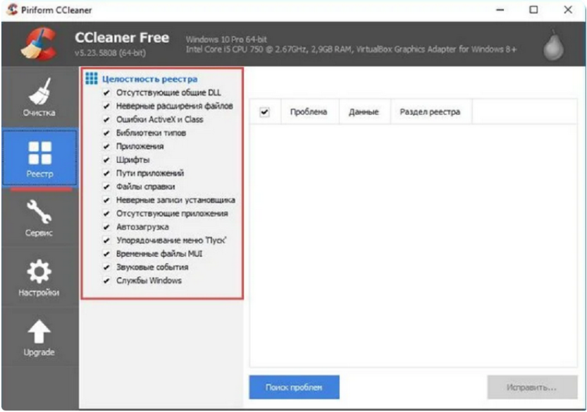Uncheck Библиотеки типов option

click(106, 133)
